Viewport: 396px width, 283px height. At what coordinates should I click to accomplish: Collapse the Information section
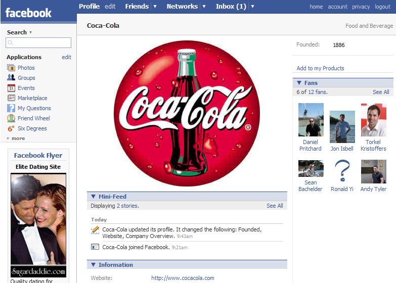(93, 265)
